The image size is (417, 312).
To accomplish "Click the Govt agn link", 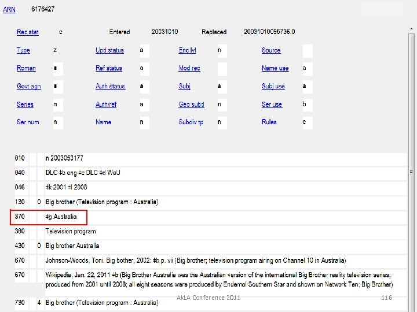I will click(x=28, y=87).
